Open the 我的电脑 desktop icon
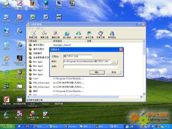This screenshot has width=172, height=129. [7, 18]
